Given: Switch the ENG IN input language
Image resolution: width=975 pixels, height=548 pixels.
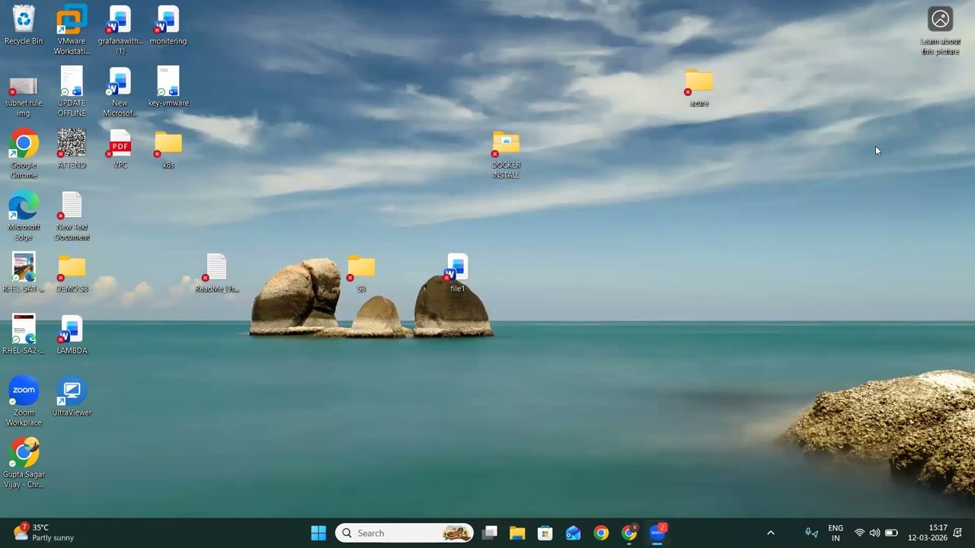Looking at the screenshot, I should coord(836,533).
